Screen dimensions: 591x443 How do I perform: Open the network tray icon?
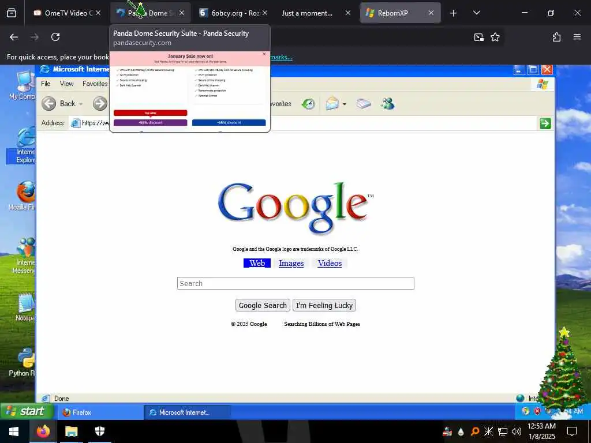(503, 431)
